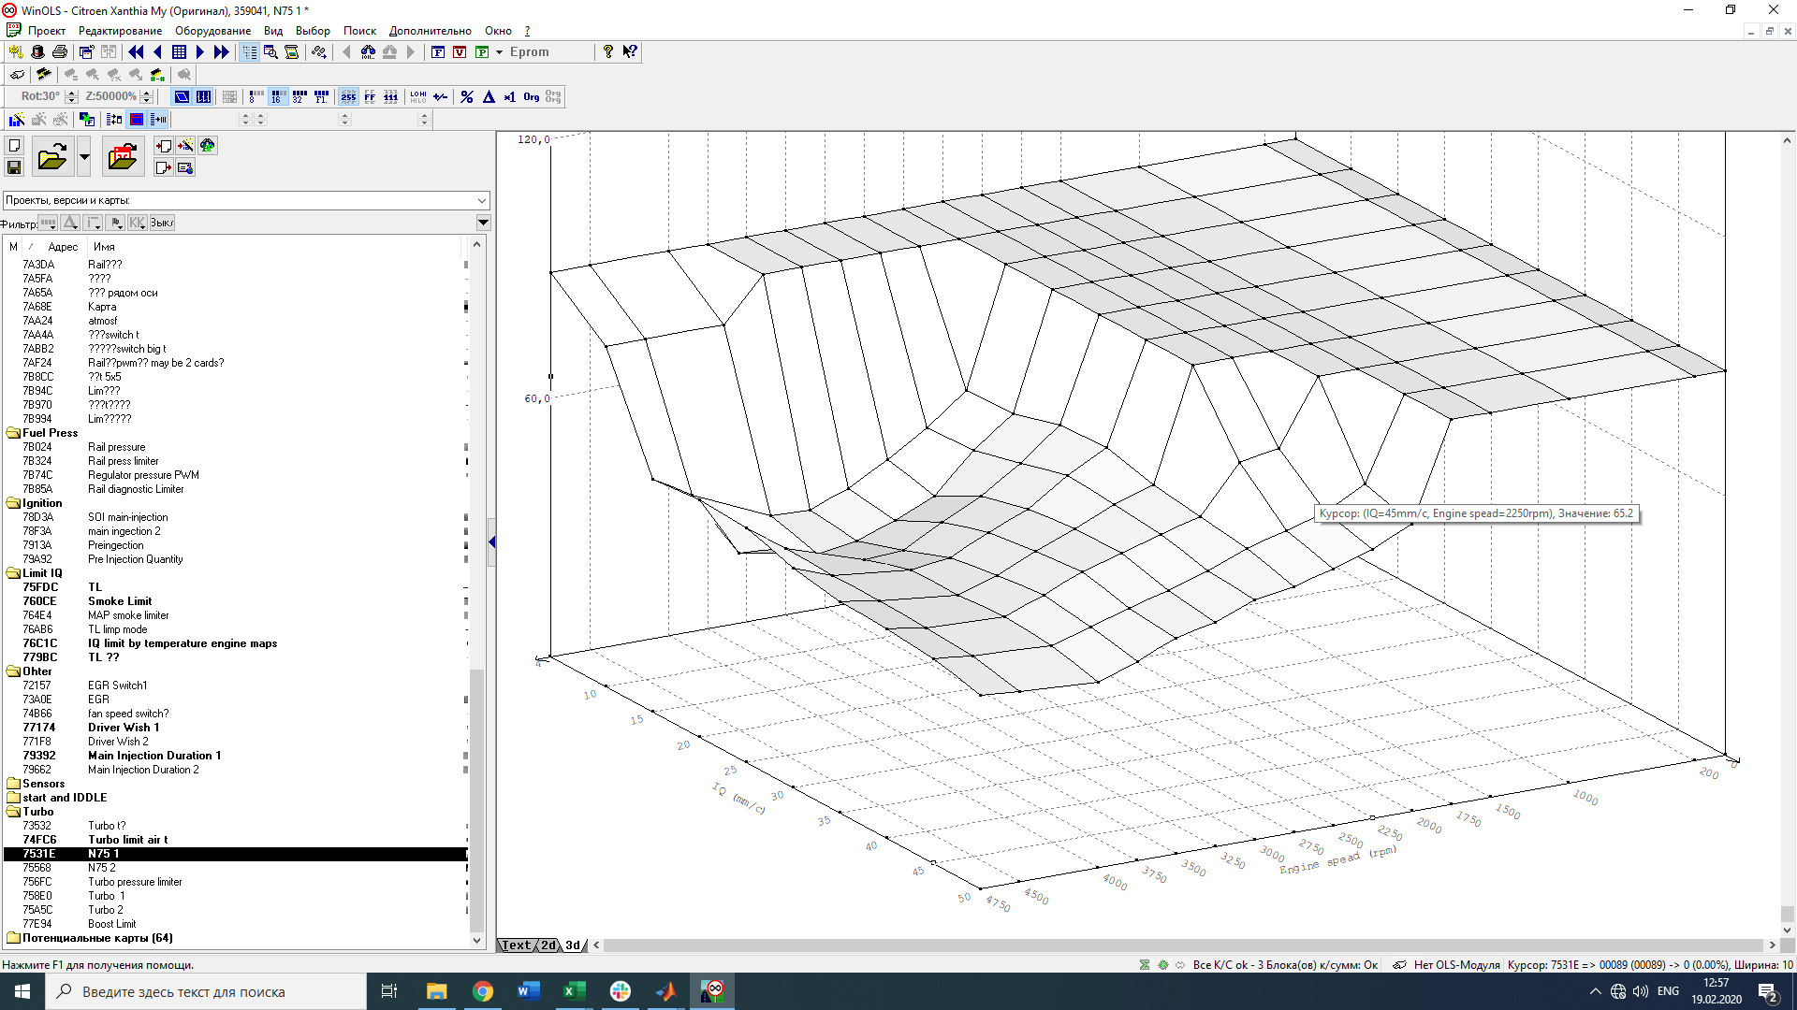Jump to last map with double-right arrow

[221, 52]
